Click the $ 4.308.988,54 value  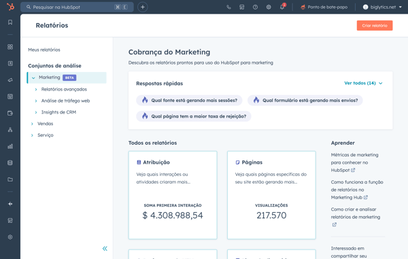click(173, 215)
